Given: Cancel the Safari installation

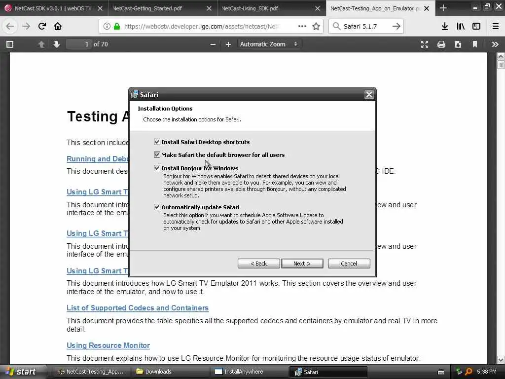Looking at the screenshot, I should [349, 264].
